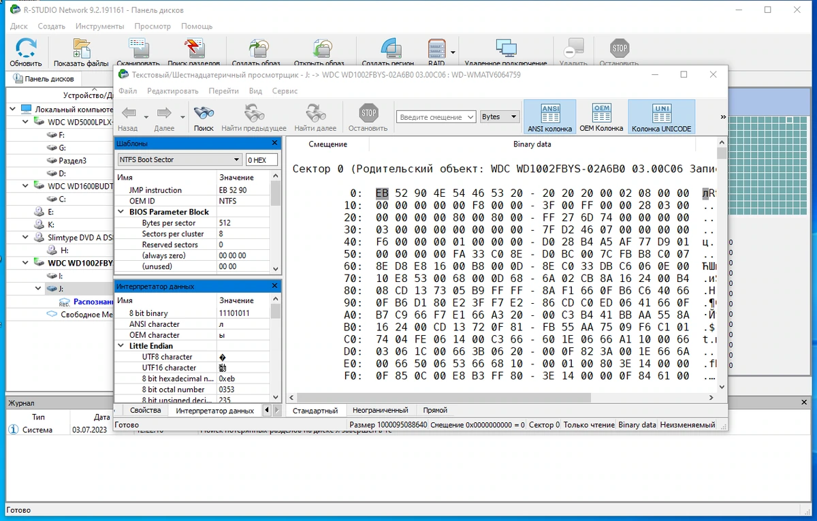
Task: Click the Обновить refresh icon
Action: tap(26, 48)
